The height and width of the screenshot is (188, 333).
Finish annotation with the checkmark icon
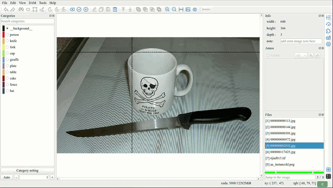pyautogui.click(x=79, y=9)
